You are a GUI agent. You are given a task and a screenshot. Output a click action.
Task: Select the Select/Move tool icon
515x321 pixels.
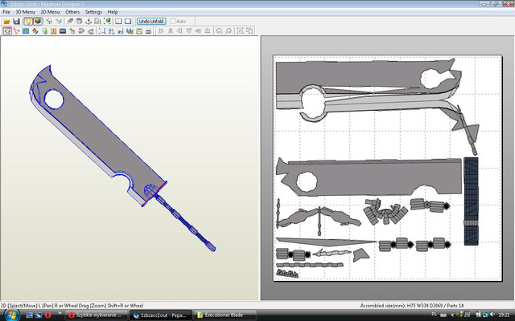point(6,31)
